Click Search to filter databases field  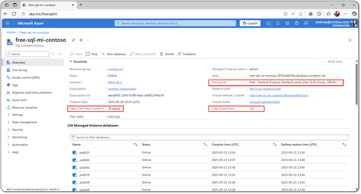pos(209,137)
